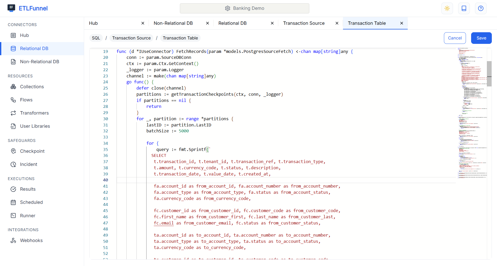
Task: Open the Transformers panel
Action: tap(34, 113)
